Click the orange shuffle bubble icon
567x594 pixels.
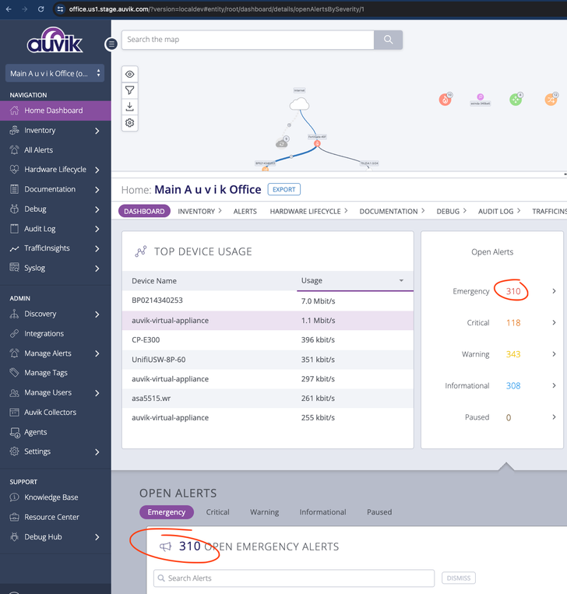[x=551, y=100]
